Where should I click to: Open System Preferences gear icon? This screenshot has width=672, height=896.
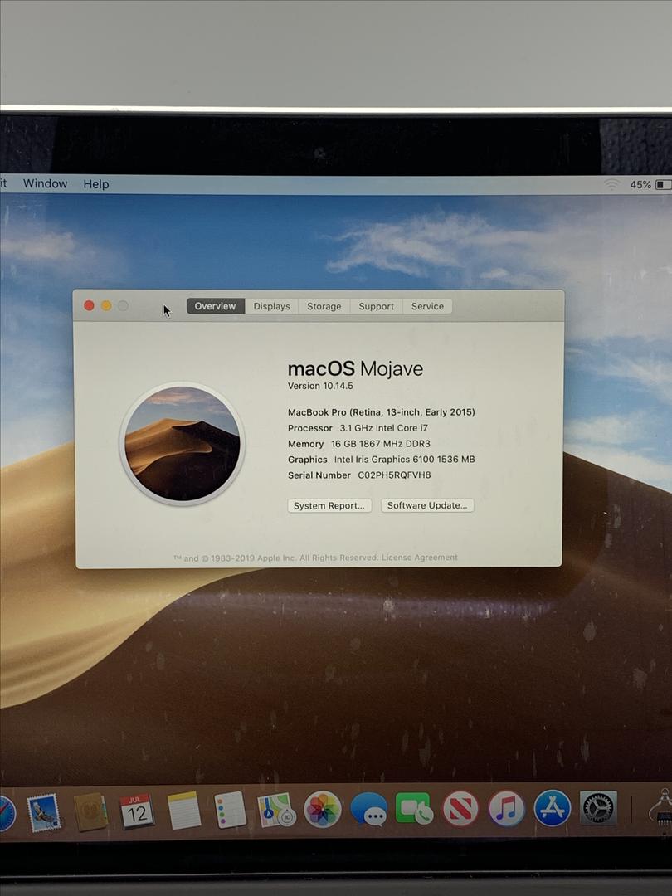pyautogui.click(x=598, y=808)
